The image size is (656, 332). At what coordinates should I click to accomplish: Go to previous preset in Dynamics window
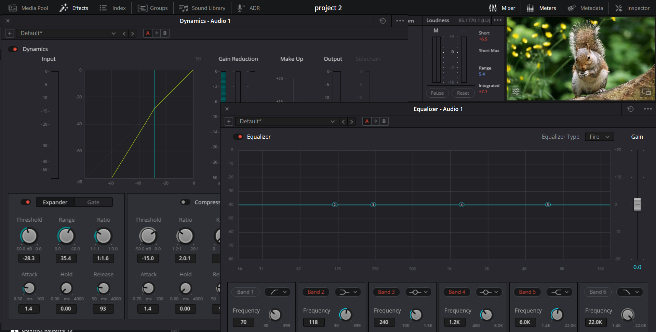pyautogui.click(x=124, y=33)
